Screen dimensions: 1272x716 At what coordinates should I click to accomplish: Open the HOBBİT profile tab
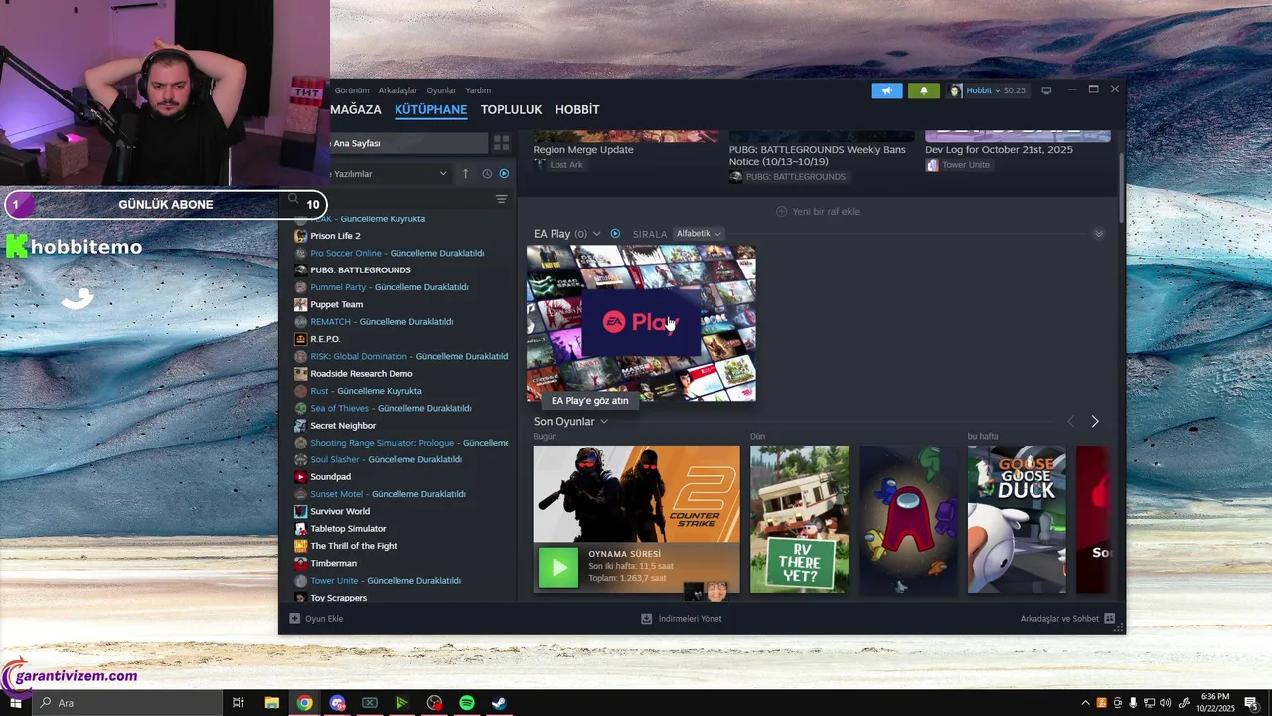coord(577,110)
